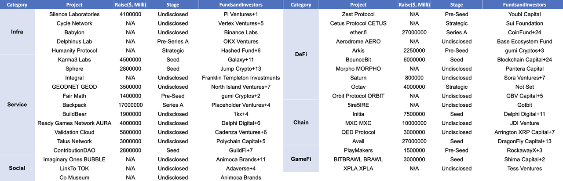This screenshot has width=563, height=181.
Task: Click the Co Museum project cell
Action: point(74,177)
